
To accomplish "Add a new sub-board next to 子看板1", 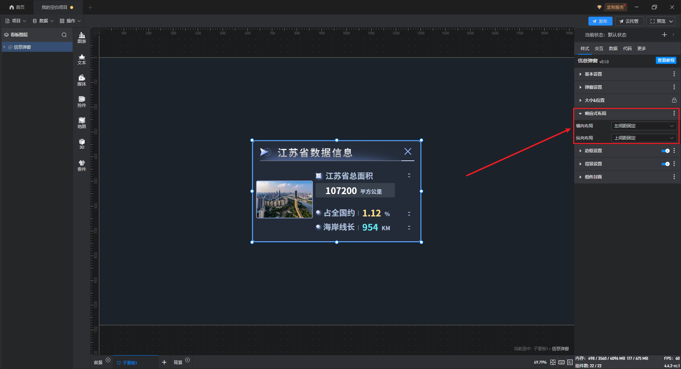I will click(164, 362).
